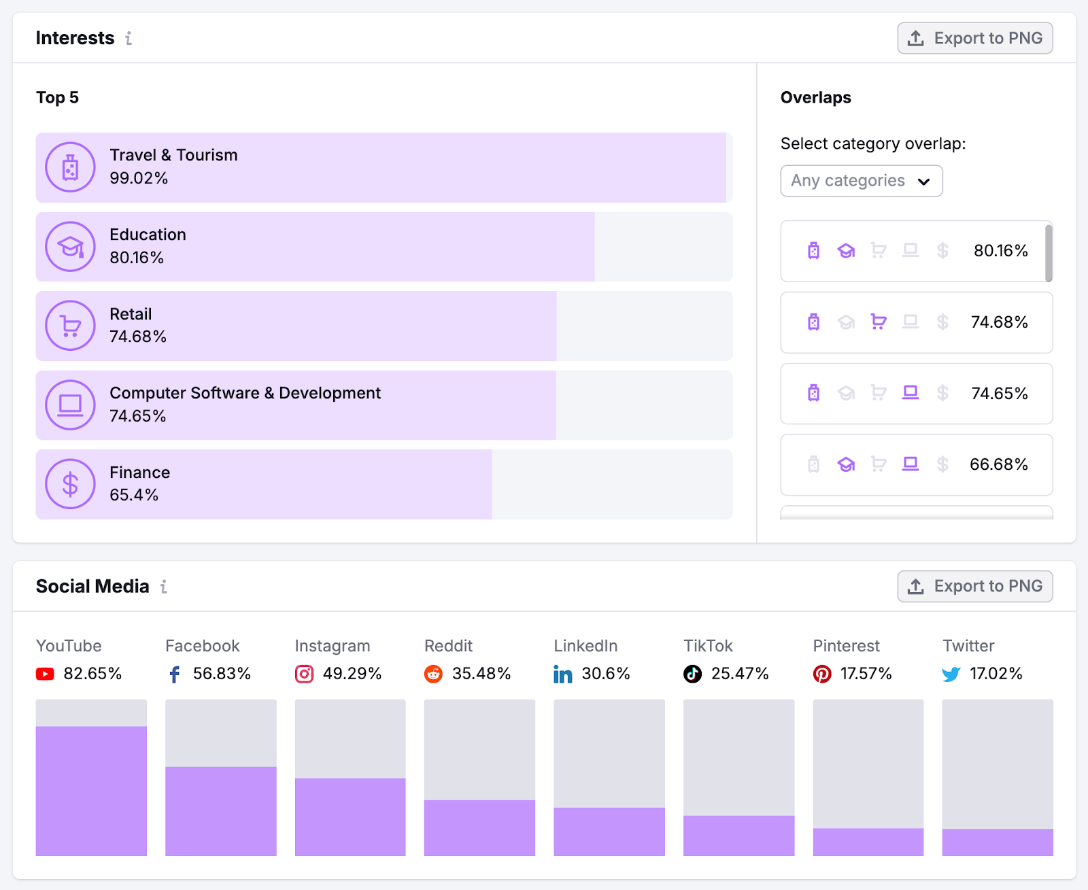Select the Computer Software & Development bar
The image size is (1088, 890).
pyautogui.click(x=384, y=405)
